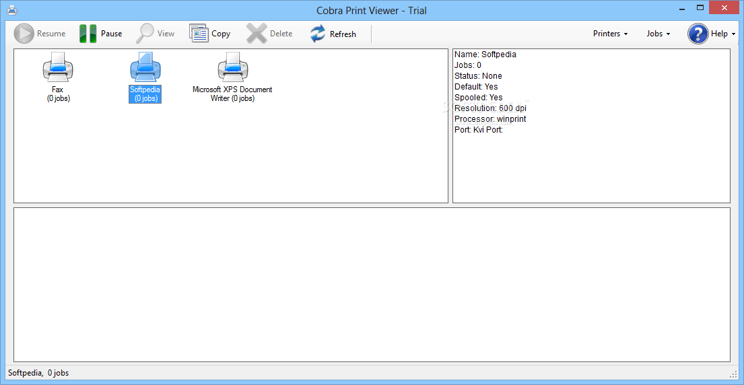Image resolution: width=744 pixels, height=385 pixels.
Task: Click the 'Jobs: 0' detail line
Action: (468, 65)
